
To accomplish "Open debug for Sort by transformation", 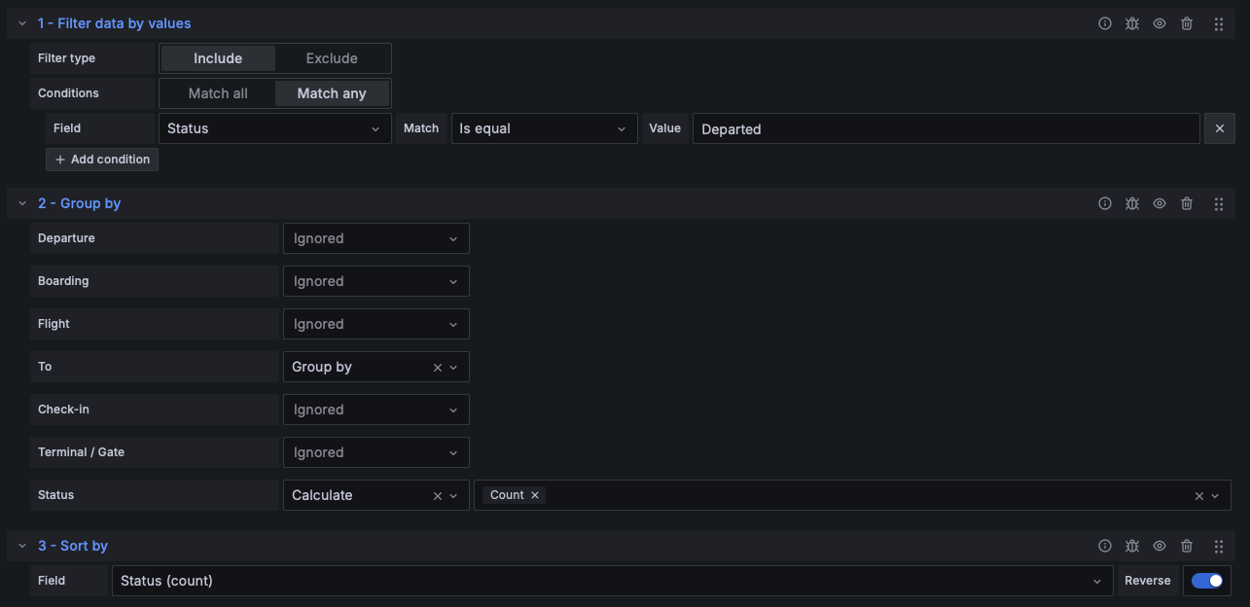I will tap(1132, 547).
